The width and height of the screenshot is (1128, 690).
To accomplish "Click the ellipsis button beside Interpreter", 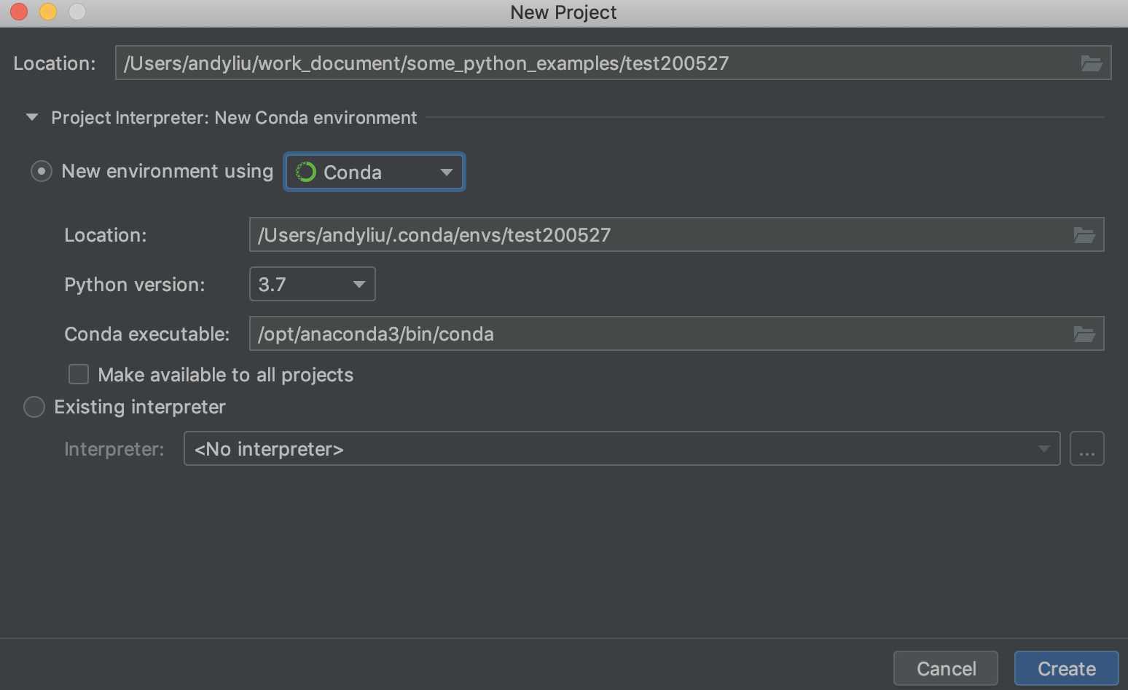I will 1086,449.
